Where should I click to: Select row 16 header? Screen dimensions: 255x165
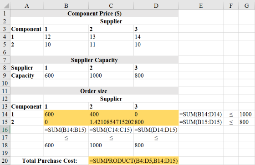(x=5, y=130)
